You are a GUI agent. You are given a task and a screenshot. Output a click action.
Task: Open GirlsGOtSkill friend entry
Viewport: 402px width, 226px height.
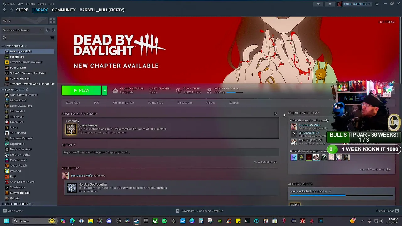pyautogui.click(x=308, y=134)
